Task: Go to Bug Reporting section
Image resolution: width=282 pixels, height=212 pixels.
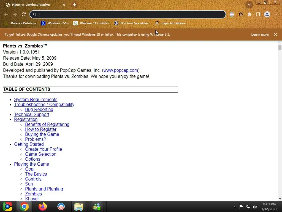Action: click(39, 109)
